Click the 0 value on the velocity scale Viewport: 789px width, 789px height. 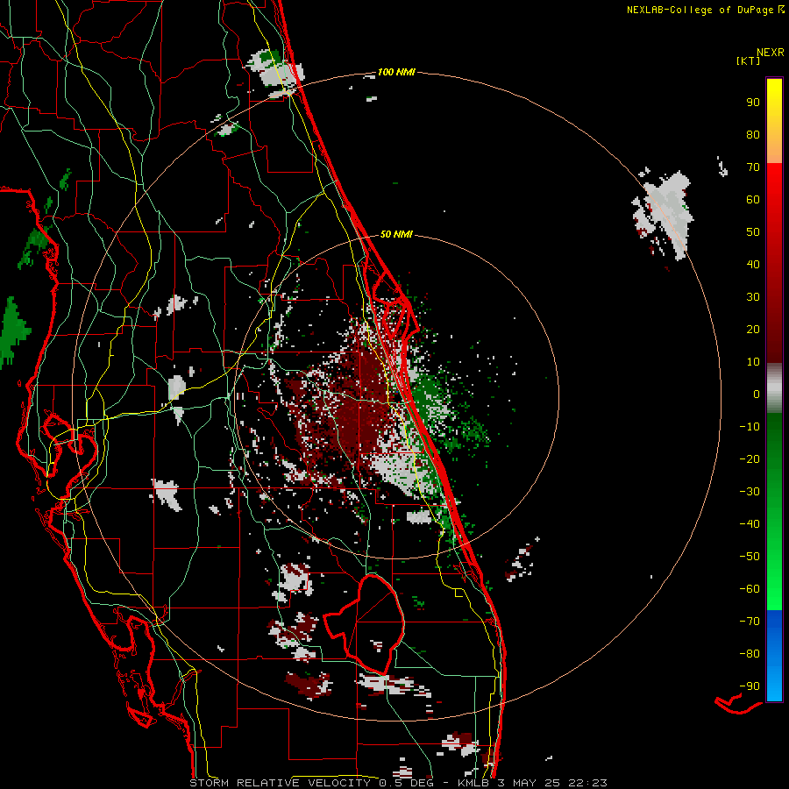(757, 394)
